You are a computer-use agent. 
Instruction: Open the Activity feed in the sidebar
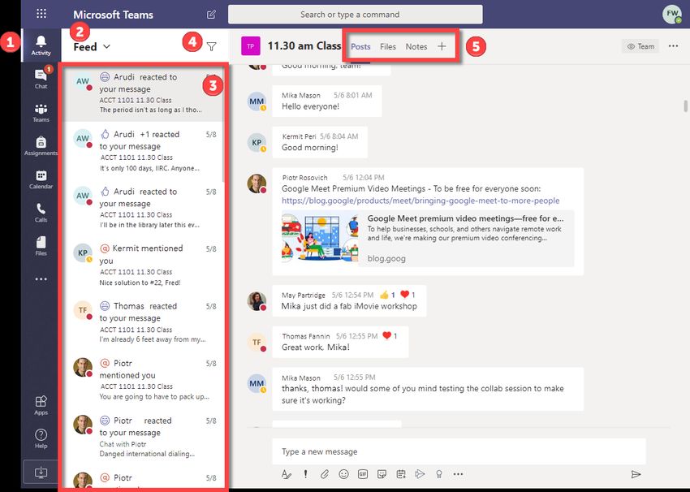41,45
